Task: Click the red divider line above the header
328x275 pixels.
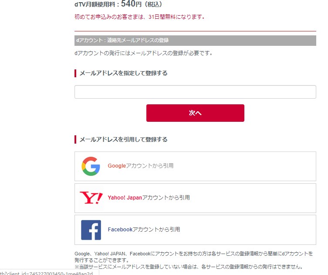Action: click(x=195, y=31)
